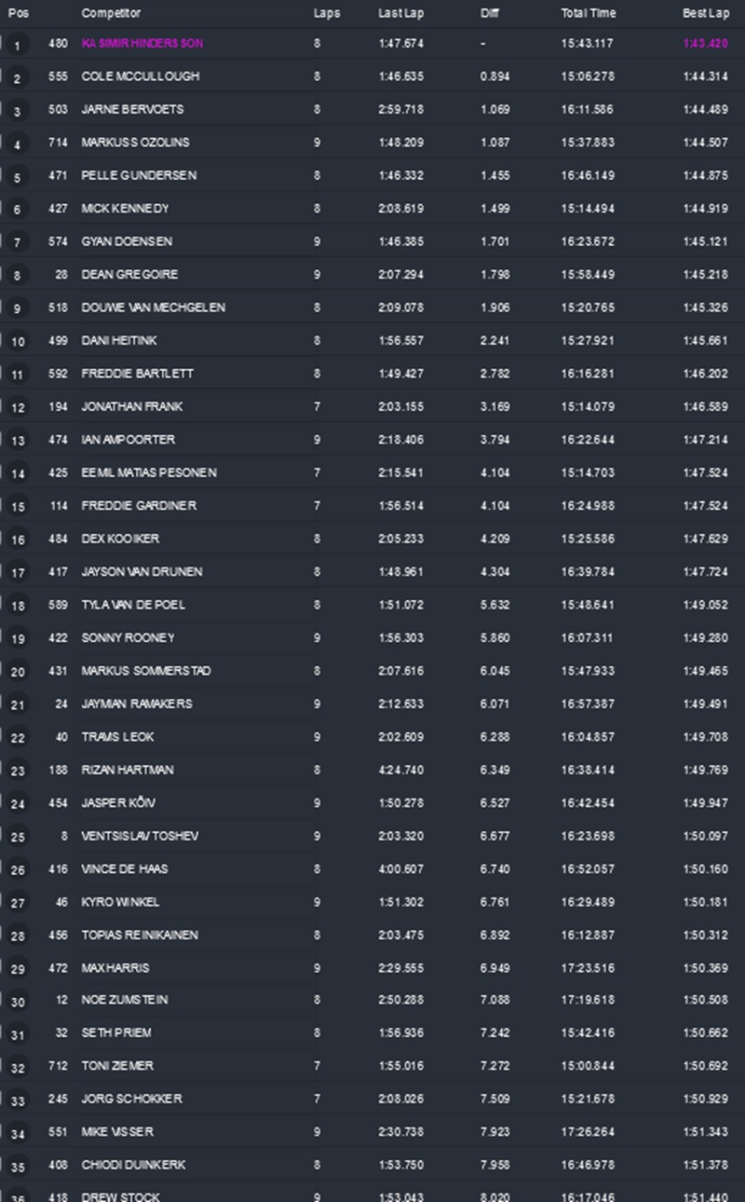Screen dimensions: 745x1202
Task: Select competitor Kasimir Hindersson highlighted in magenta
Action: pyautogui.click(x=142, y=44)
